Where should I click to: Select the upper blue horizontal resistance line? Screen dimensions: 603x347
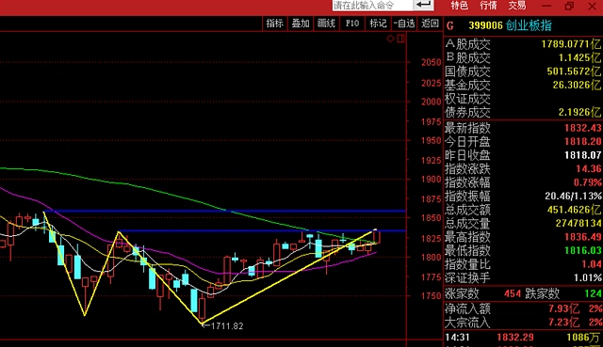[x=225, y=212]
